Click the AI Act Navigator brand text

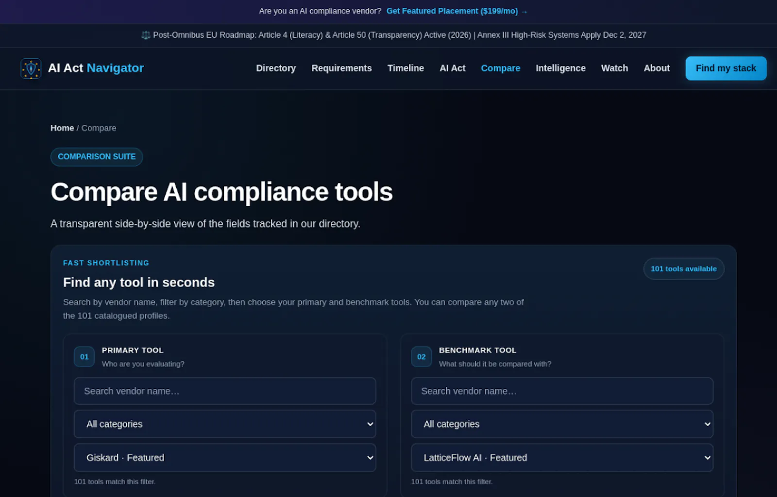[96, 68]
